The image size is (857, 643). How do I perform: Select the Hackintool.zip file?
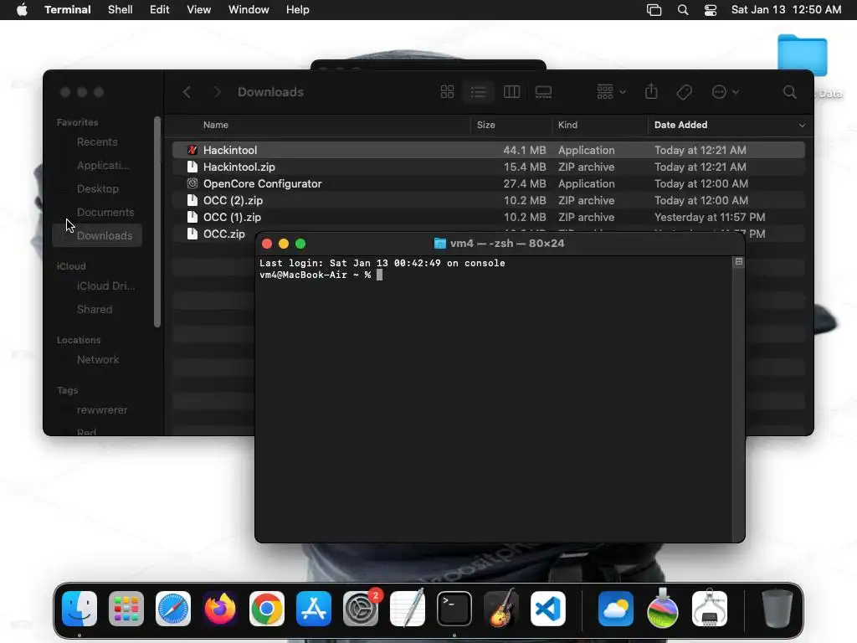488,167
